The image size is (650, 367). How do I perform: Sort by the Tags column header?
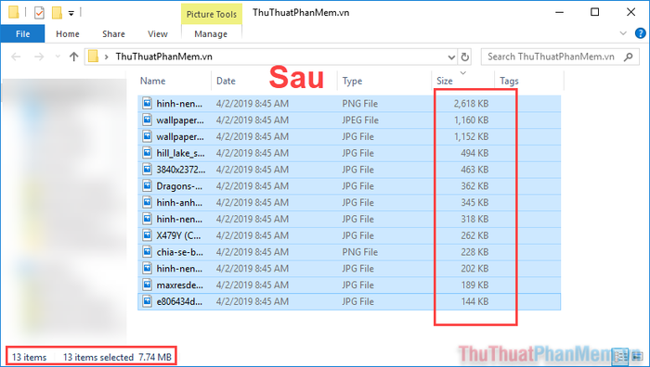coord(509,82)
